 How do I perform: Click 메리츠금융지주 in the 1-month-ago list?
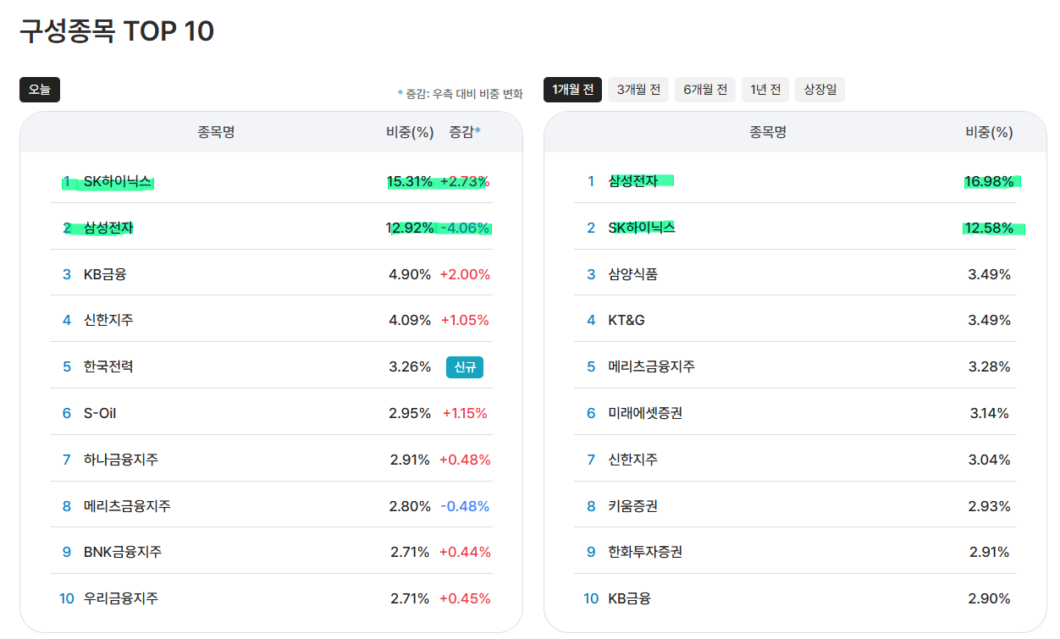(652, 367)
